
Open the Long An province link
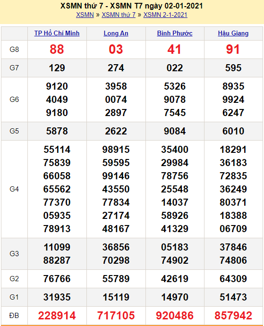(x=116, y=33)
